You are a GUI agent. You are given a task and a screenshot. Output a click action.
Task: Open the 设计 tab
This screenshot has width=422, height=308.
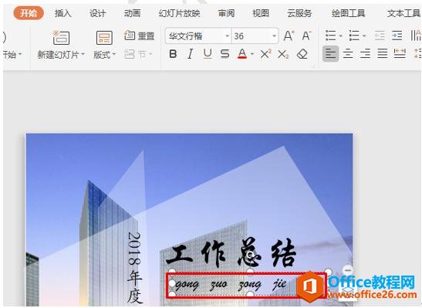point(97,13)
